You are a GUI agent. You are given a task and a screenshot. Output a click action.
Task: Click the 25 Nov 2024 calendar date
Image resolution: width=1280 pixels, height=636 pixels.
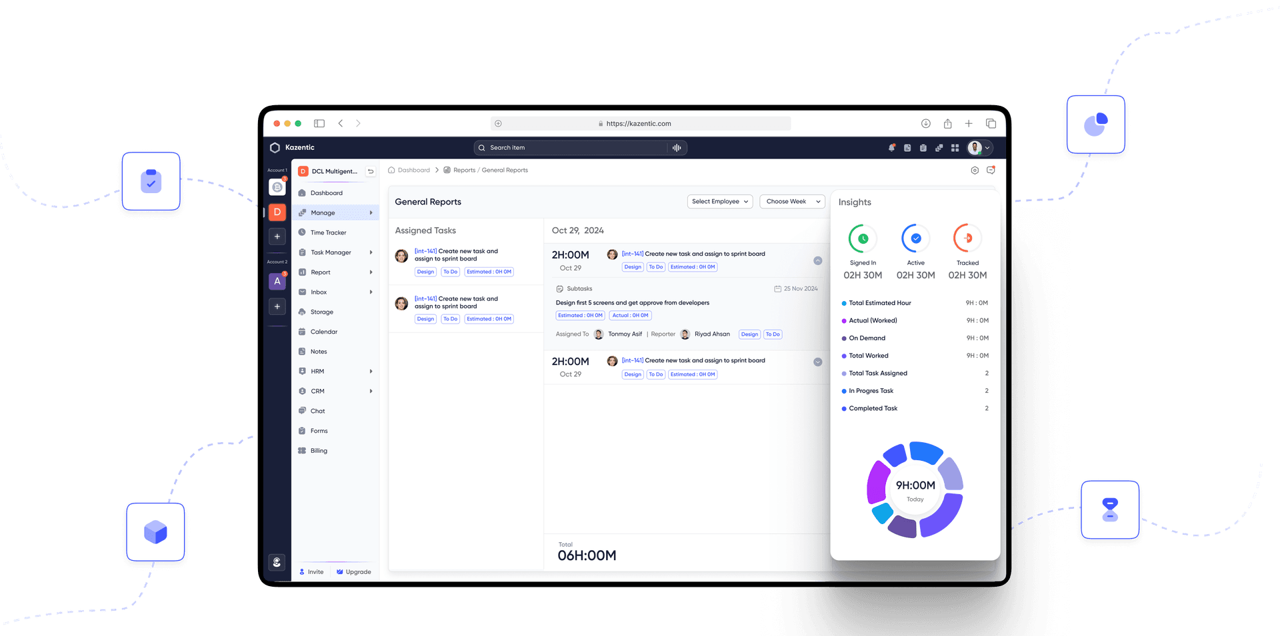click(x=796, y=289)
